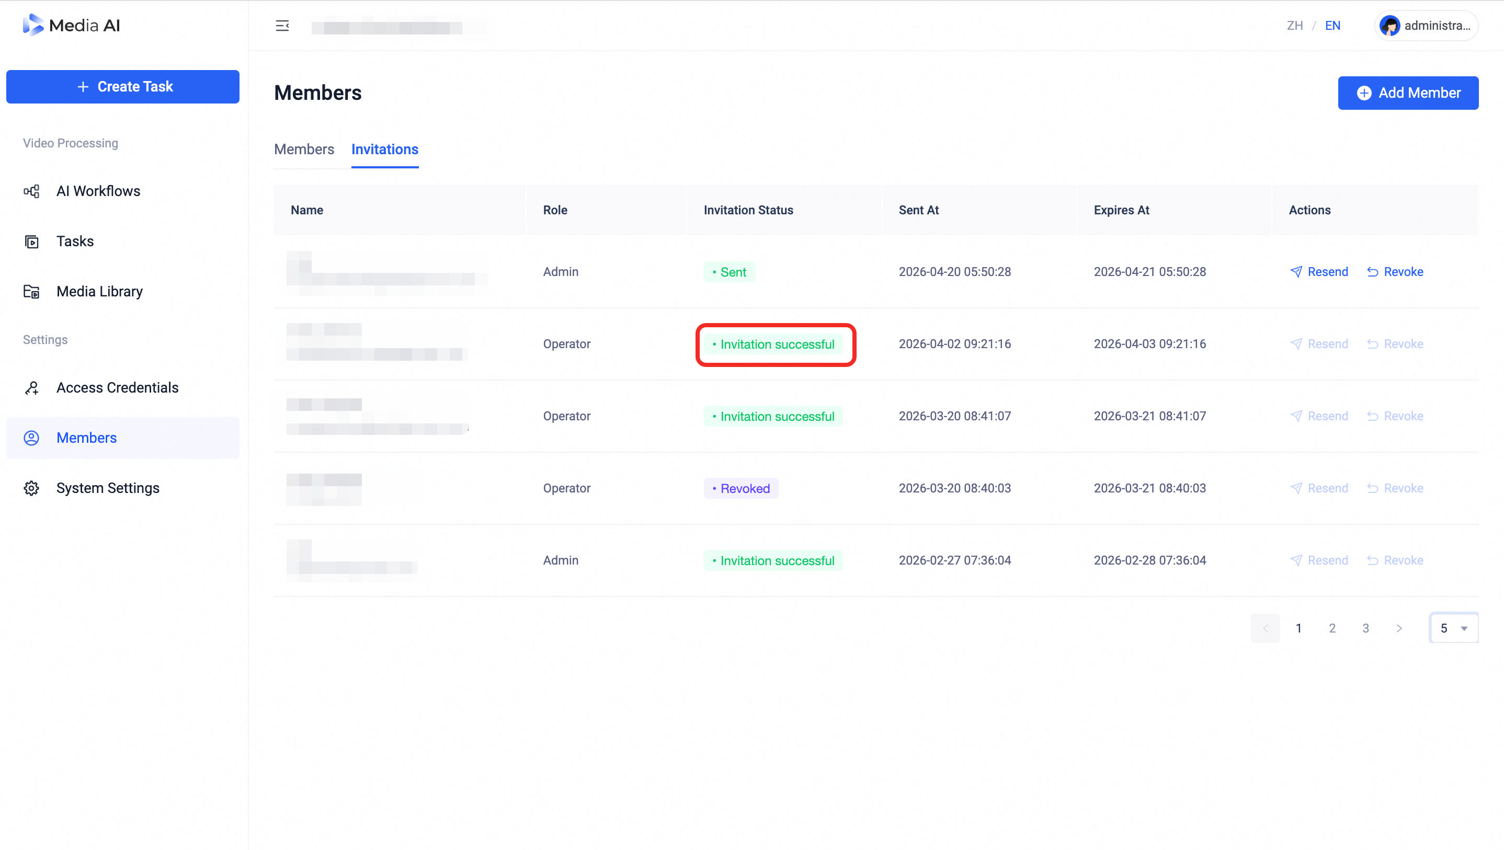Click the administrator avatar icon
Image resolution: width=1504 pixels, height=850 pixels.
[x=1389, y=26]
